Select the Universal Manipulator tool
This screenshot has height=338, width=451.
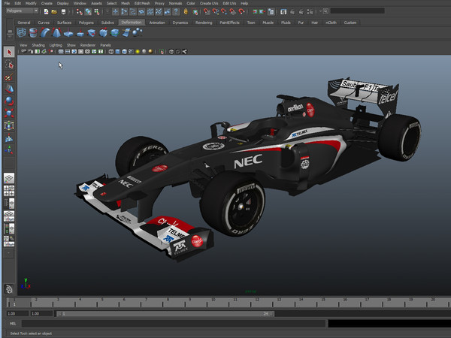9,125
